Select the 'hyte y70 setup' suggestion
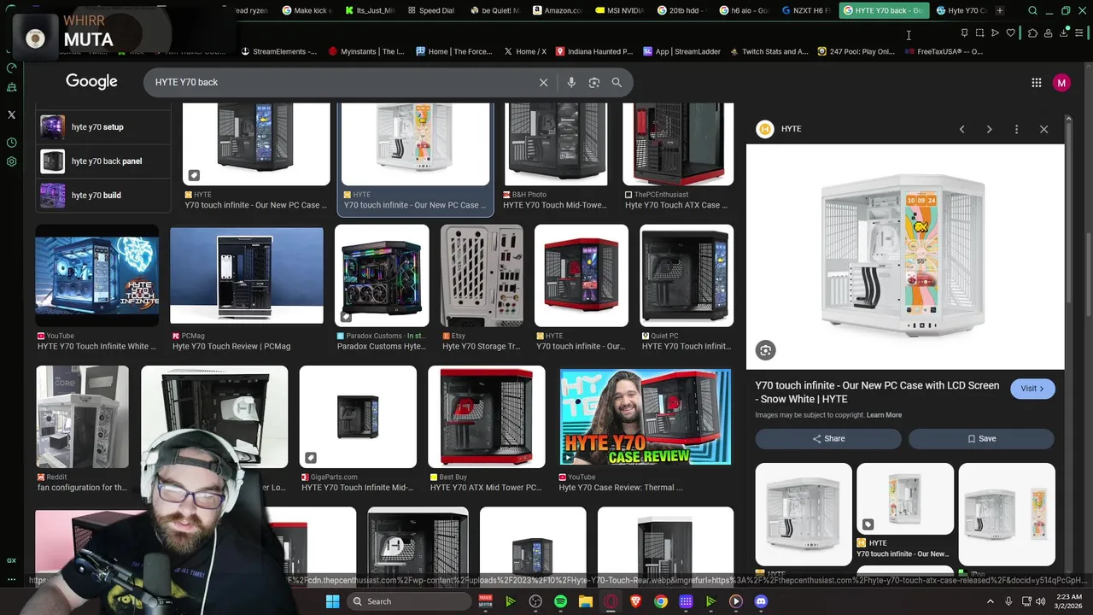Image resolution: width=1093 pixels, height=615 pixels. pyautogui.click(x=103, y=127)
